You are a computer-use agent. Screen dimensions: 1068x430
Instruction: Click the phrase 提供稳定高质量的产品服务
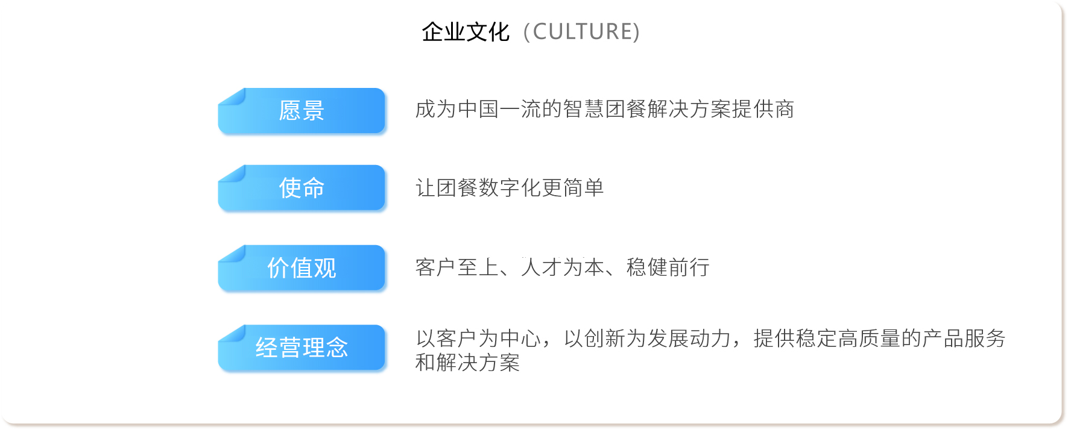coord(879,338)
